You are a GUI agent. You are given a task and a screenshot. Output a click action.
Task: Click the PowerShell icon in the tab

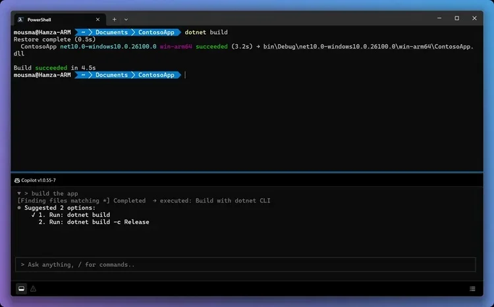20,20
